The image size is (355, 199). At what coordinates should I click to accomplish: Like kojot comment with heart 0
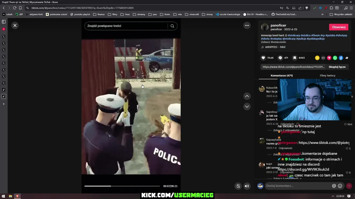(x=347, y=172)
